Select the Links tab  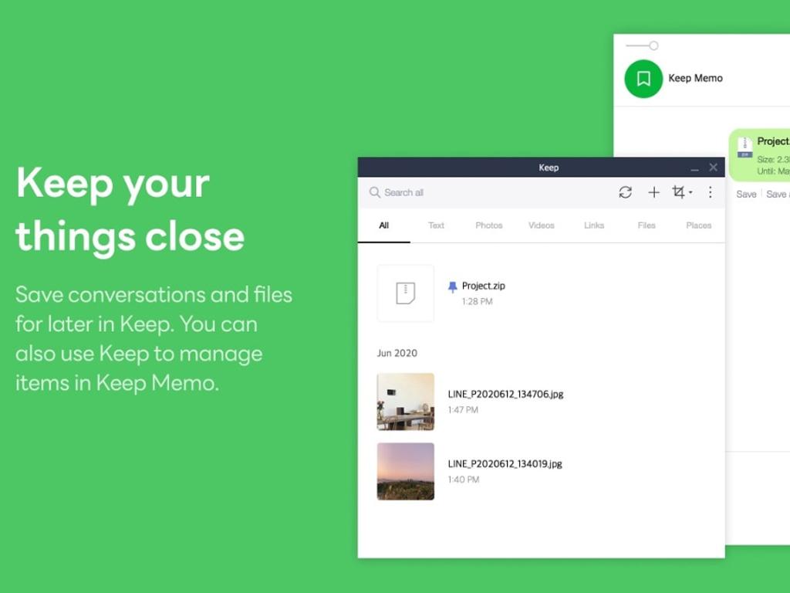coord(594,225)
